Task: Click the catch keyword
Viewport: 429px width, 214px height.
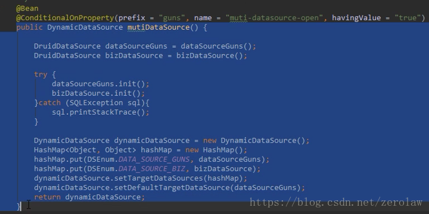Action: tap(50, 103)
